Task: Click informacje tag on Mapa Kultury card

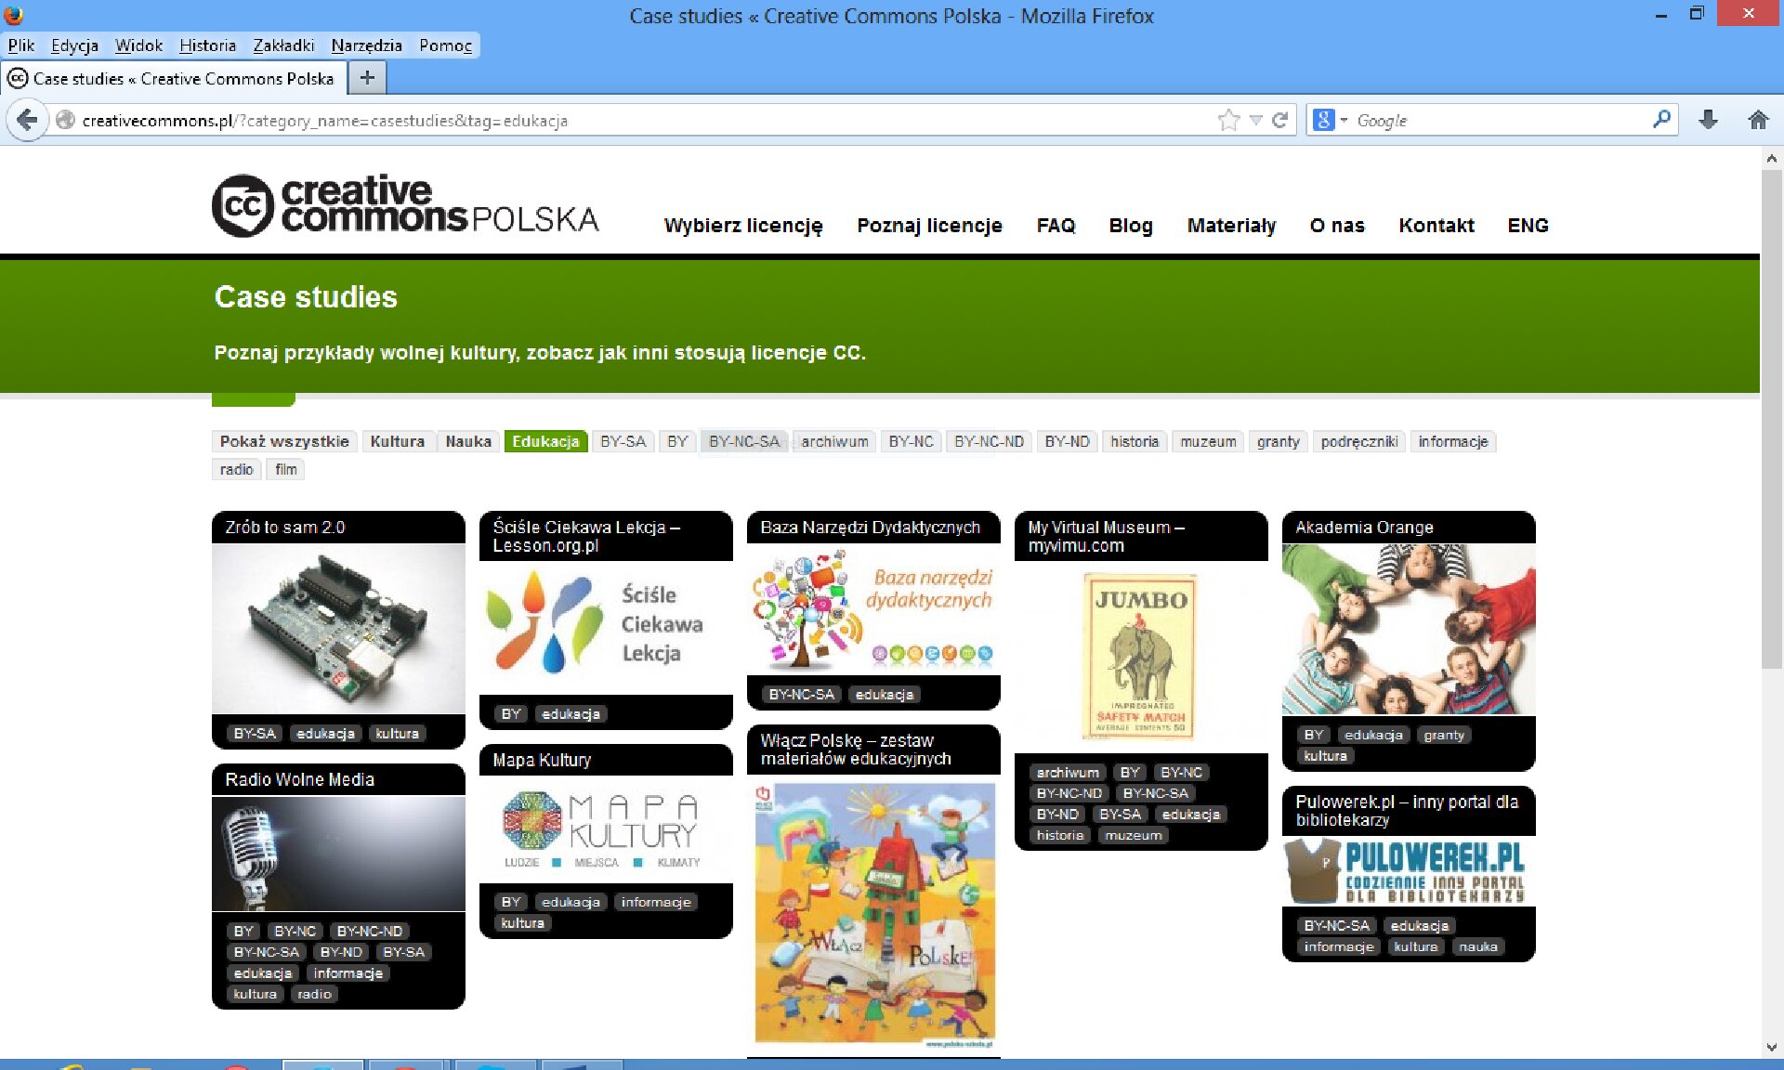Action: click(656, 902)
